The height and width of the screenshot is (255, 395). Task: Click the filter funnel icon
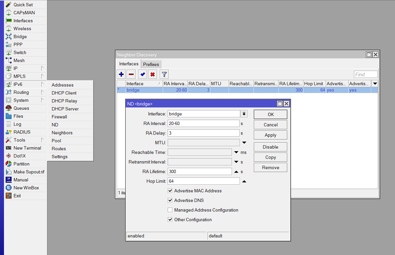coord(164,74)
